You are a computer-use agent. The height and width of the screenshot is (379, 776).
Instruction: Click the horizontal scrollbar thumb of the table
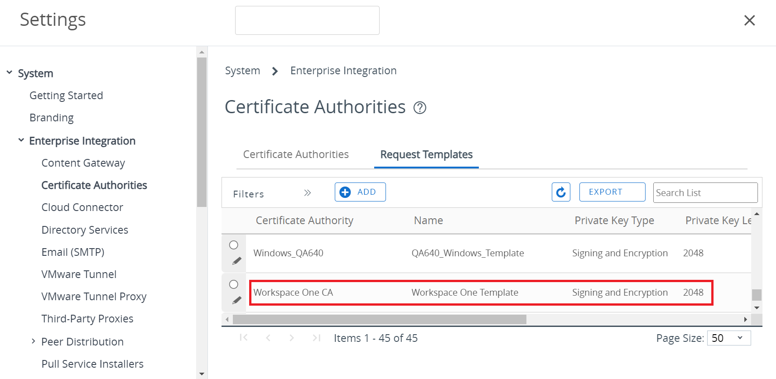click(379, 320)
